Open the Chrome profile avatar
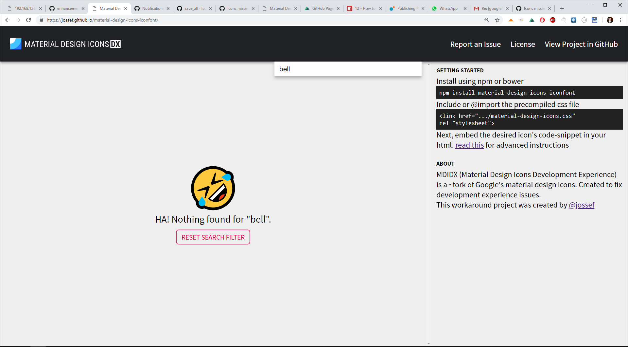 coord(610,20)
